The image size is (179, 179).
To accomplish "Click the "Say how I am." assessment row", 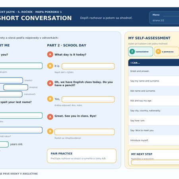I will [154, 121].
